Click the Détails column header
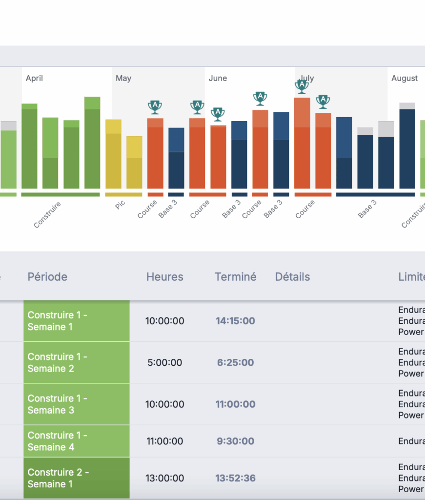425x500 pixels. (292, 277)
